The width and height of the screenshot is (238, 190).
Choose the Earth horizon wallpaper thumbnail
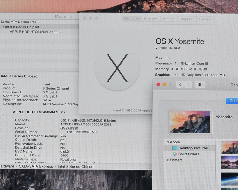[229, 179]
